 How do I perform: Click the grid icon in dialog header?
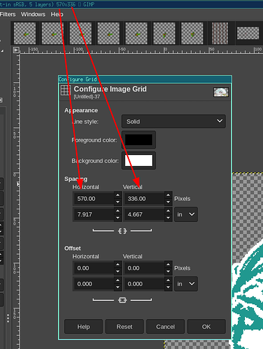[x=66, y=90]
